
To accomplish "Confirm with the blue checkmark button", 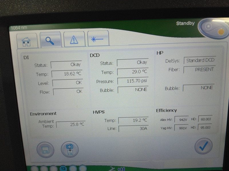I will click(x=204, y=146).
